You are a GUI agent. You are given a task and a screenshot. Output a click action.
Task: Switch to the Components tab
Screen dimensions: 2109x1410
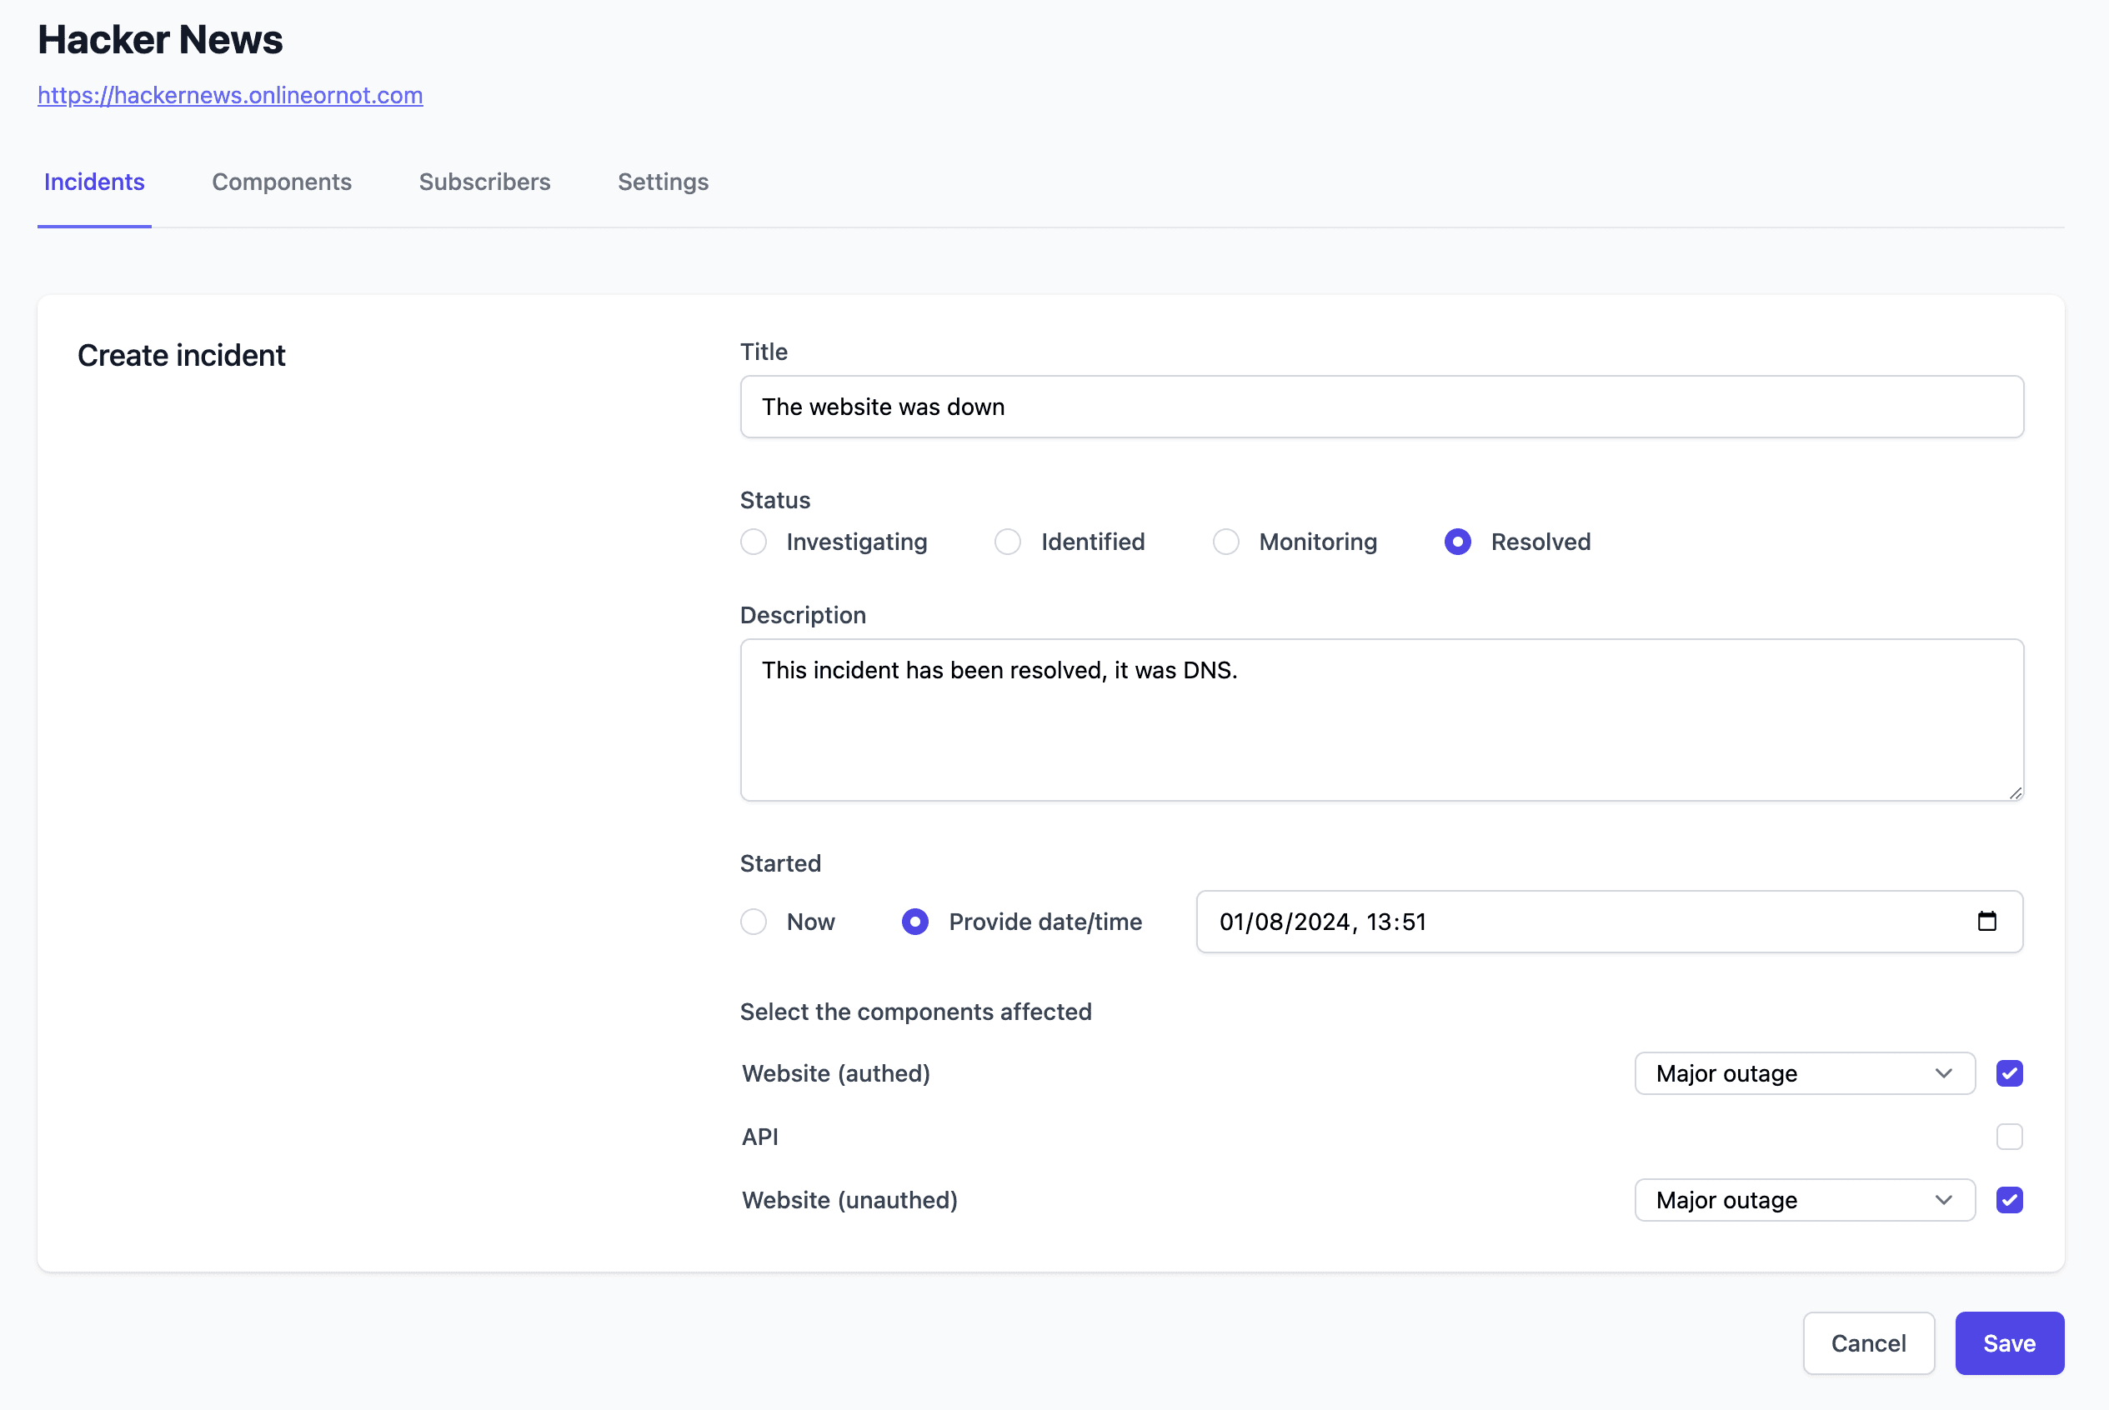click(282, 182)
